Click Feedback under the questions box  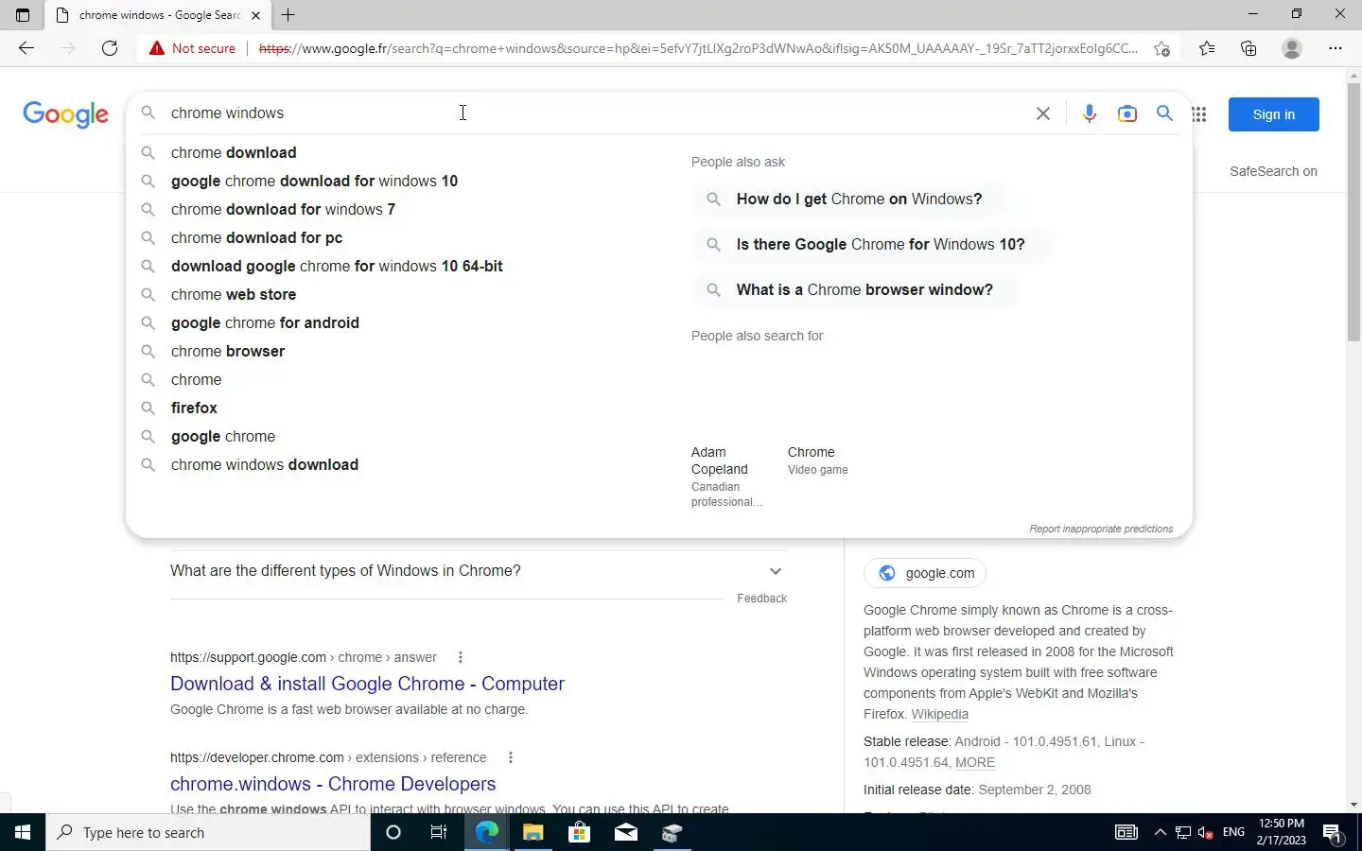(x=761, y=599)
